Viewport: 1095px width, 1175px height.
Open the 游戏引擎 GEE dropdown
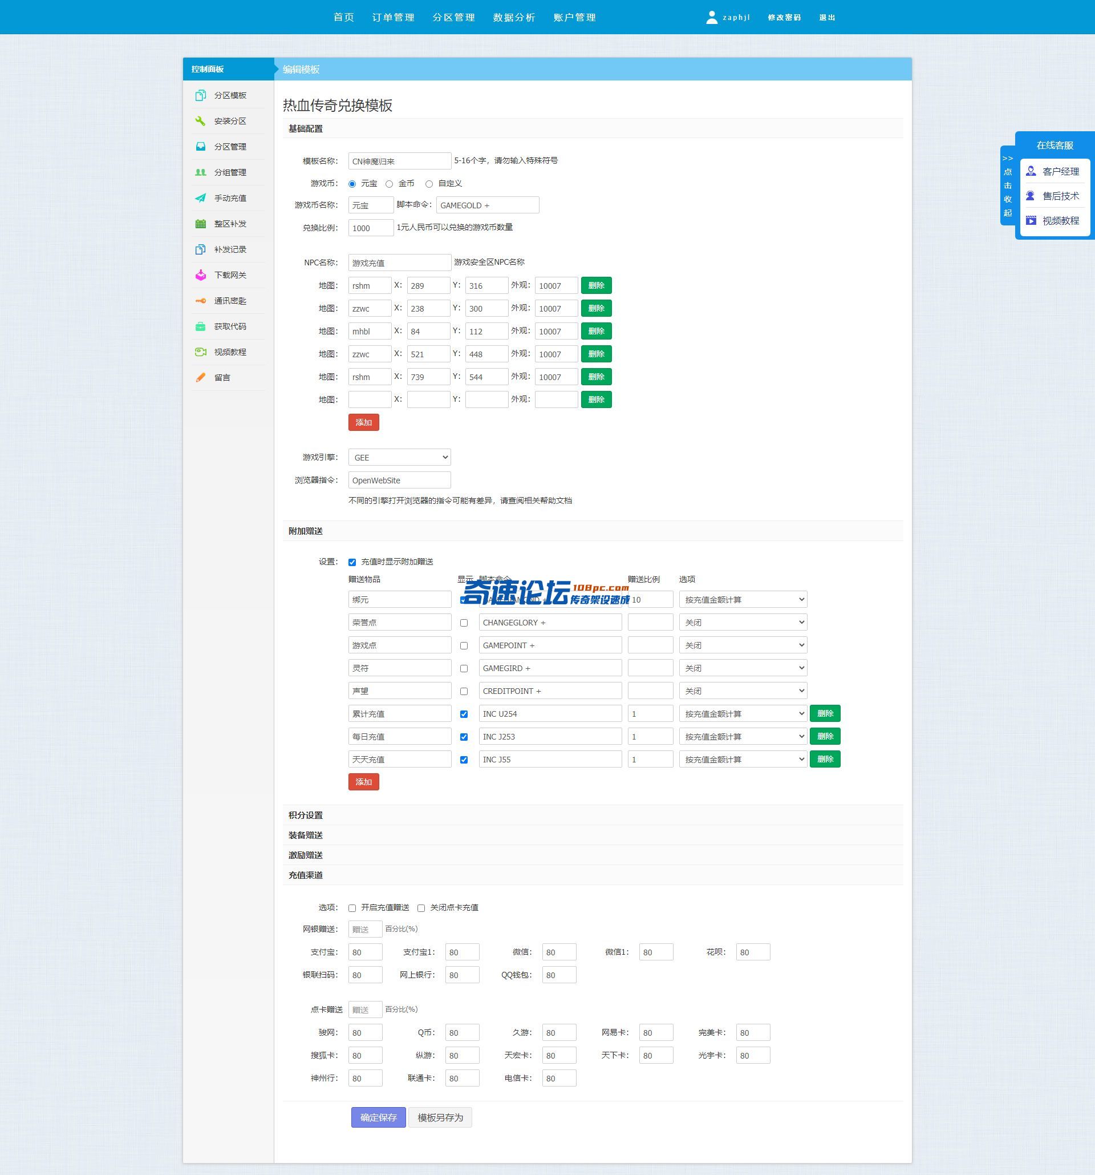coord(399,458)
